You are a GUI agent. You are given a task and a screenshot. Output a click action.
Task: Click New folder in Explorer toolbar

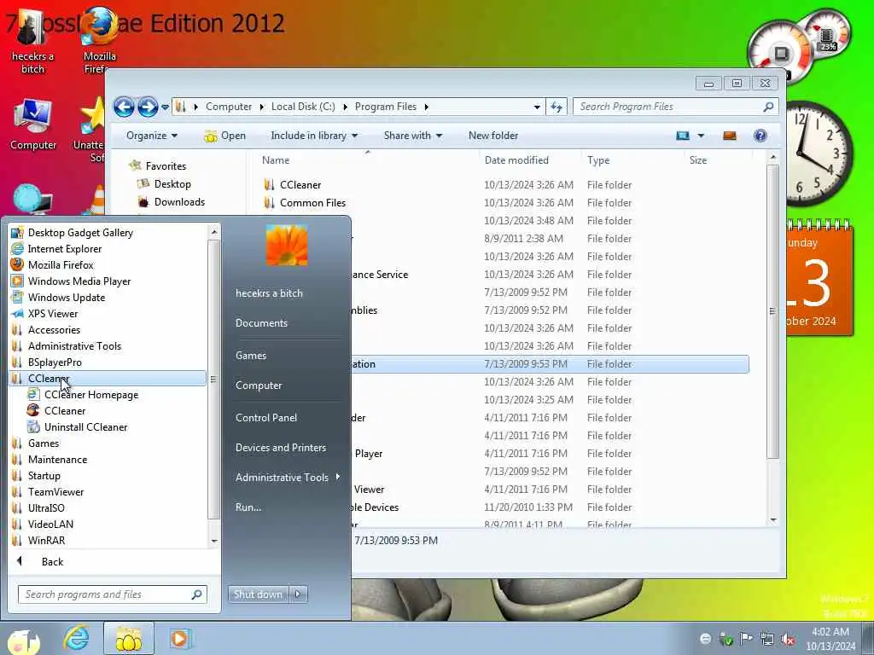click(x=493, y=136)
